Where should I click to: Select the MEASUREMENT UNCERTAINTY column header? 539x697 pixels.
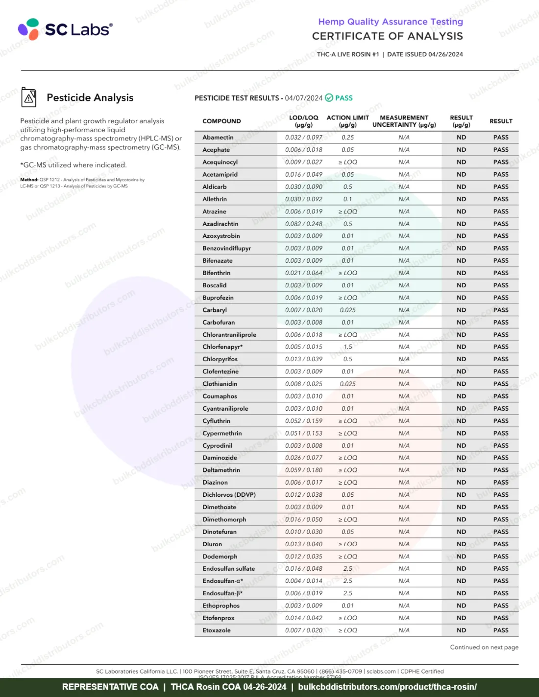[x=404, y=121]
